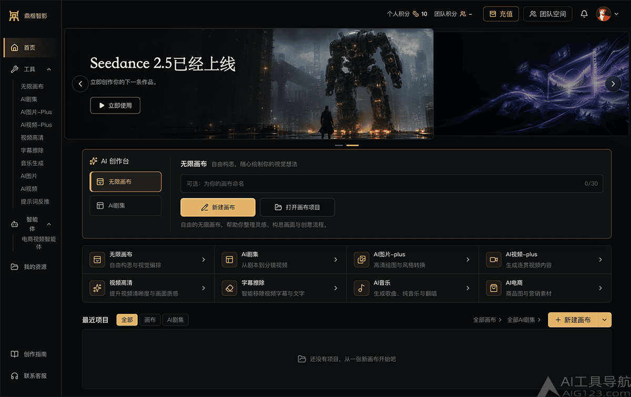The image size is (631, 397).
Task: Click the 新建画布 button beside 最近项目
Action: click(x=573, y=320)
